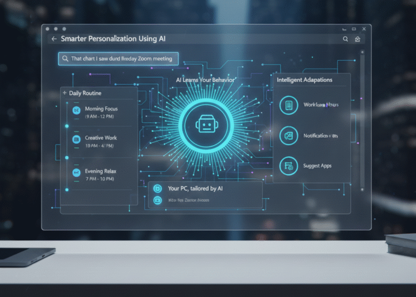Open search via the top-right magnifier icon
The width and height of the screenshot is (416, 297).
(x=346, y=39)
